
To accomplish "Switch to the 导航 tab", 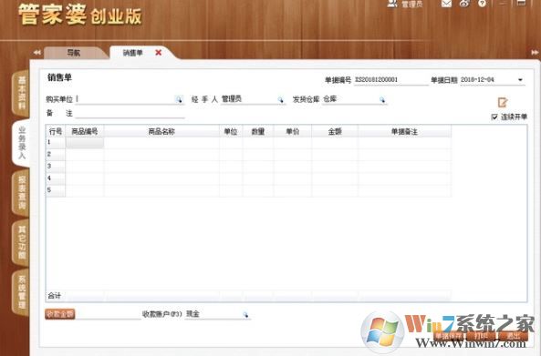I will tap(74, 53).
